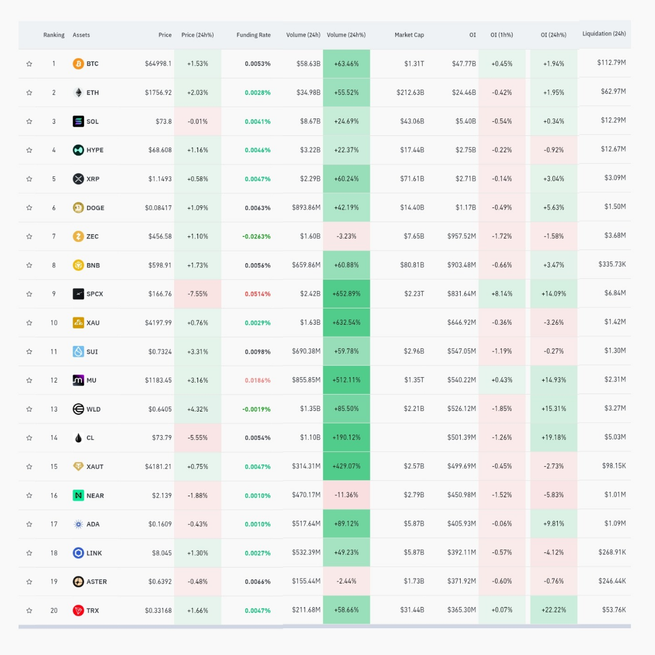Toggle the XAU favorite star
The width and height of the screenshot is (655, 655).
coord(29,323)
